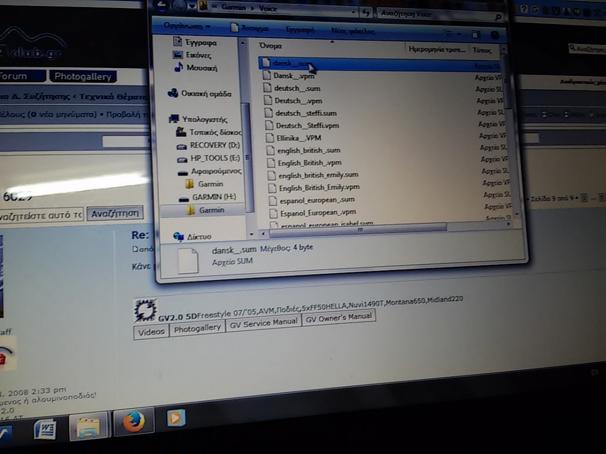Click the navigation pane scrollbar

point(246,156)
